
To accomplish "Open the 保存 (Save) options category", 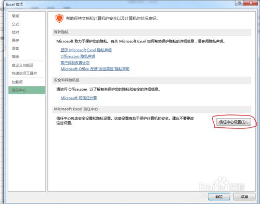I will [15, 40].
